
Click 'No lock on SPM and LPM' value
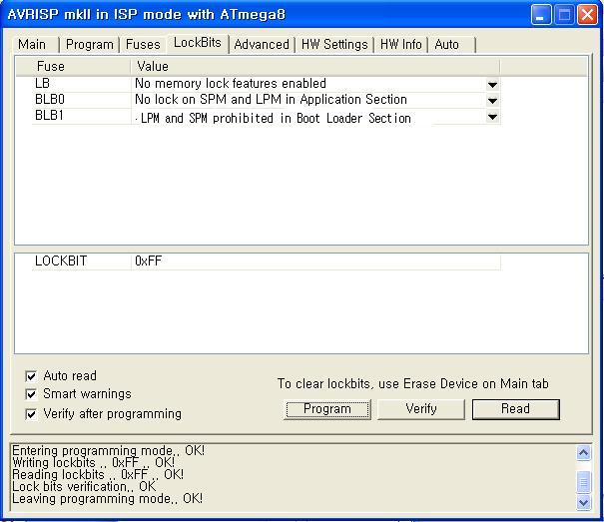pos(271,100)
